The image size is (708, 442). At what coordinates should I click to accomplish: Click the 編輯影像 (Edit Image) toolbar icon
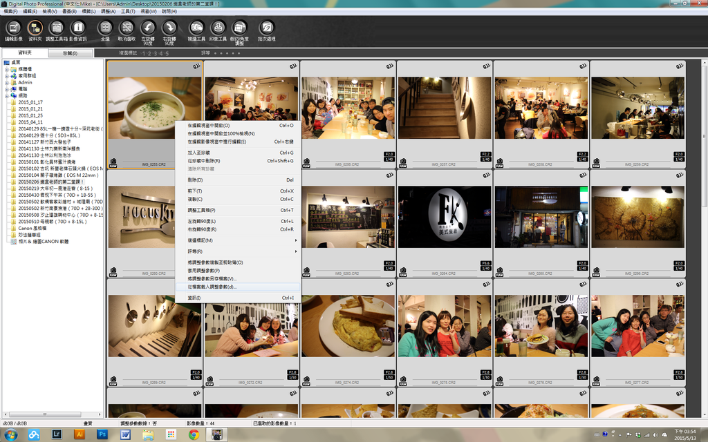(14, 29)
